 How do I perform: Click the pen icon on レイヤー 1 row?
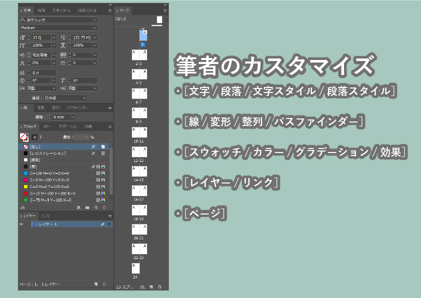coord(102,224)
